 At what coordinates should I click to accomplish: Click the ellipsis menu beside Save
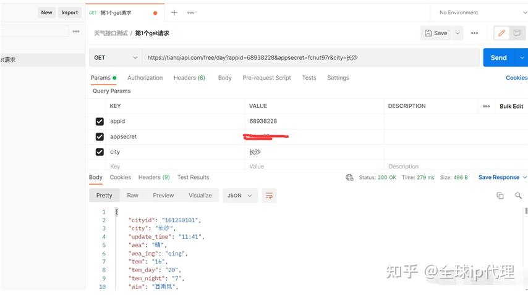pos(474,33)
